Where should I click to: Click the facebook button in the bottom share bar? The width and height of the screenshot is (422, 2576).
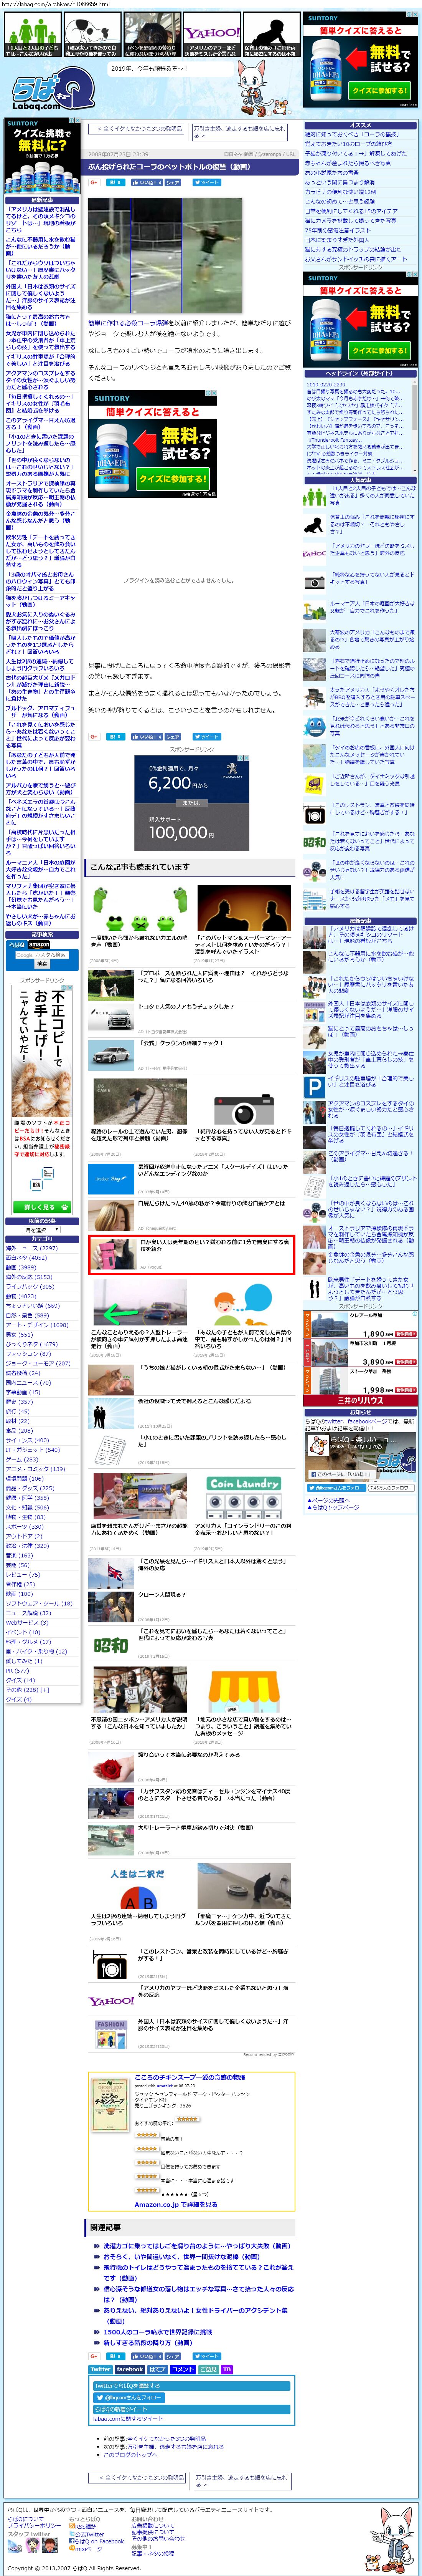tap(130, 2369)
